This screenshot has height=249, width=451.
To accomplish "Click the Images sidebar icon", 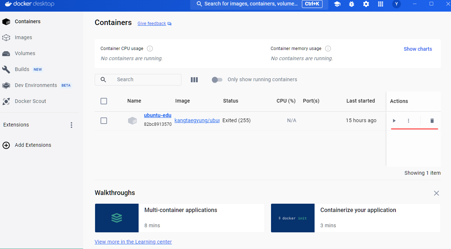I will click(6, 38).
